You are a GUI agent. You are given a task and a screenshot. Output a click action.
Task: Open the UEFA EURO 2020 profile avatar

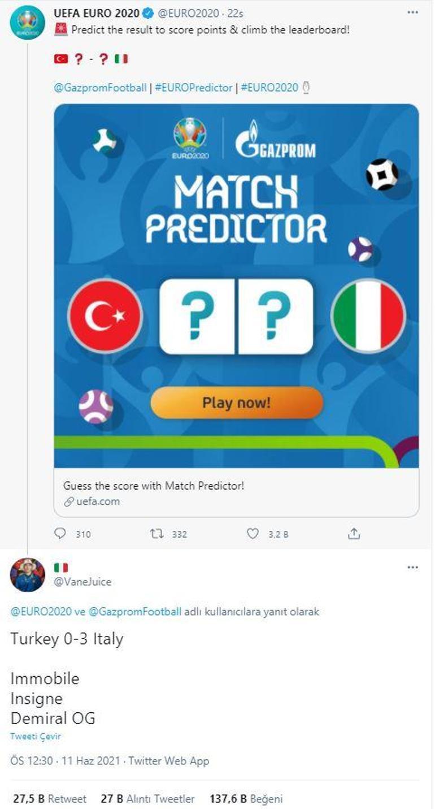point(27,23)
